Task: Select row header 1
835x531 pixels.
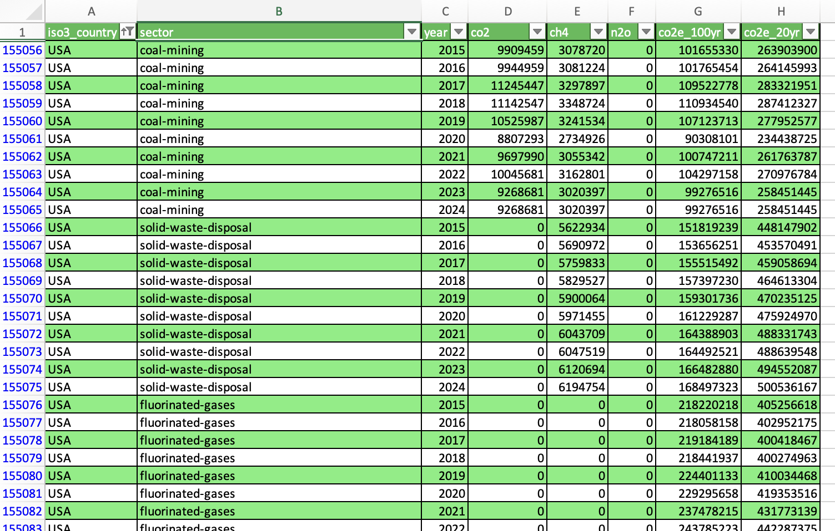Action: 22,32
